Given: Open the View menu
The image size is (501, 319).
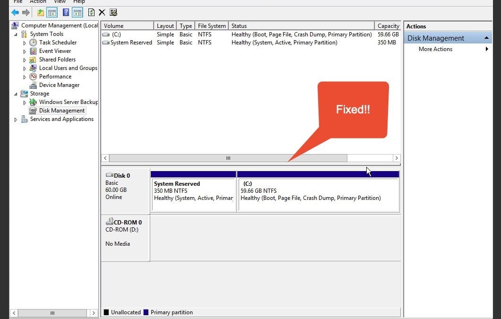Looking at the screenshot, I should [60, 1].
